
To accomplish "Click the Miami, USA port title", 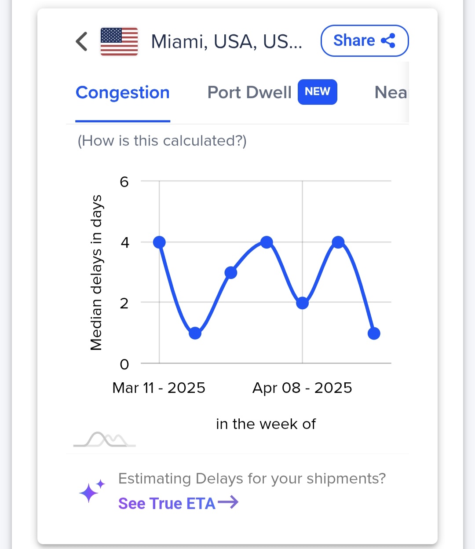I will [227, 42].
